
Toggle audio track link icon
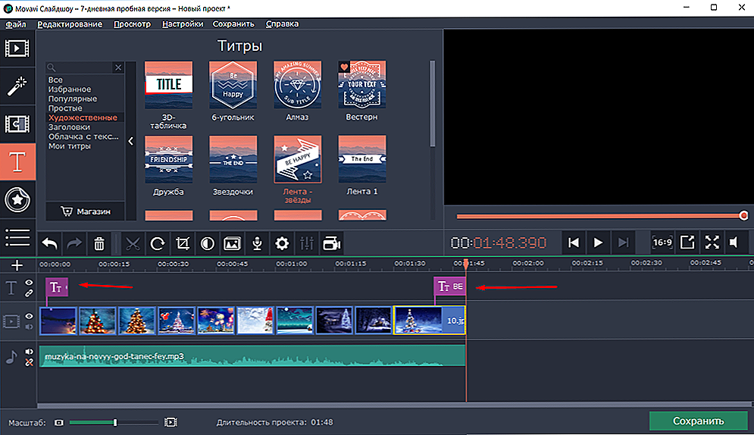click(x=30, y=362)
